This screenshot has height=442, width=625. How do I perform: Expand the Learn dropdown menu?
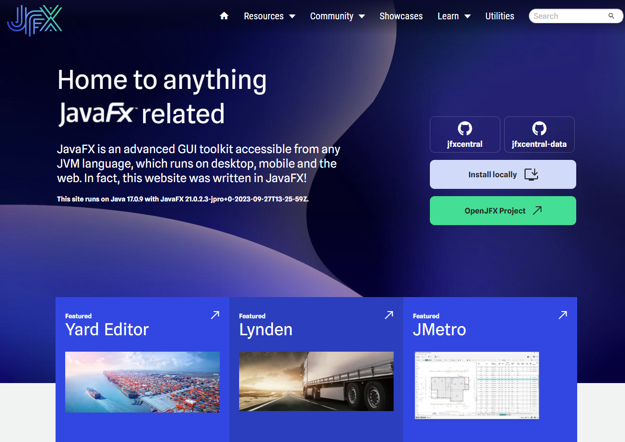[454, 16]
